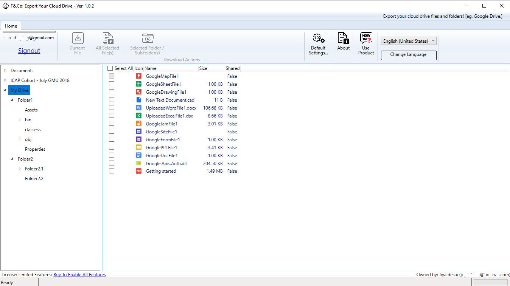Expand the ICAP Cohort - July GMU 2018 node
The height and width of the screenshot is (286, 510).
(x=5, y=80)
